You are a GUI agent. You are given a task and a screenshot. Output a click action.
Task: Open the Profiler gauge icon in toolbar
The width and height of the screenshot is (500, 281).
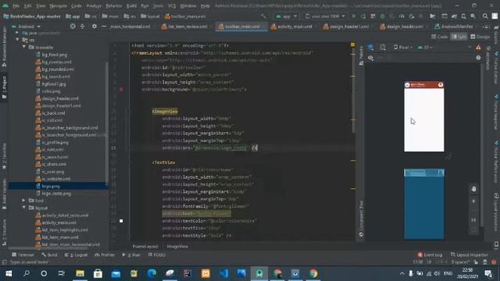pos(402,16)
